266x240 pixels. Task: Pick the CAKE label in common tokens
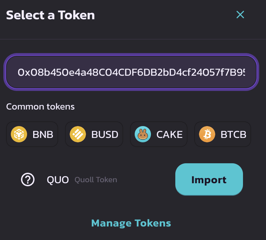coord(170,135)
